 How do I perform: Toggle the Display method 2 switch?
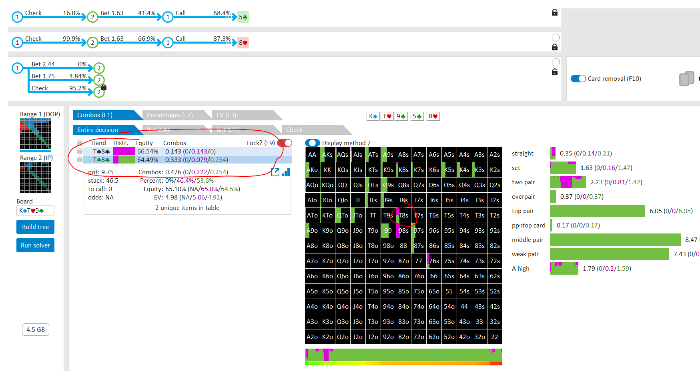pyautogui.click(x=313, y=143)
